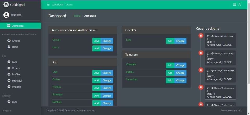The height and width of the screenshot is (115, 250).
Task: Click the Add button for Profiles
Action: (x=96, y=88)
